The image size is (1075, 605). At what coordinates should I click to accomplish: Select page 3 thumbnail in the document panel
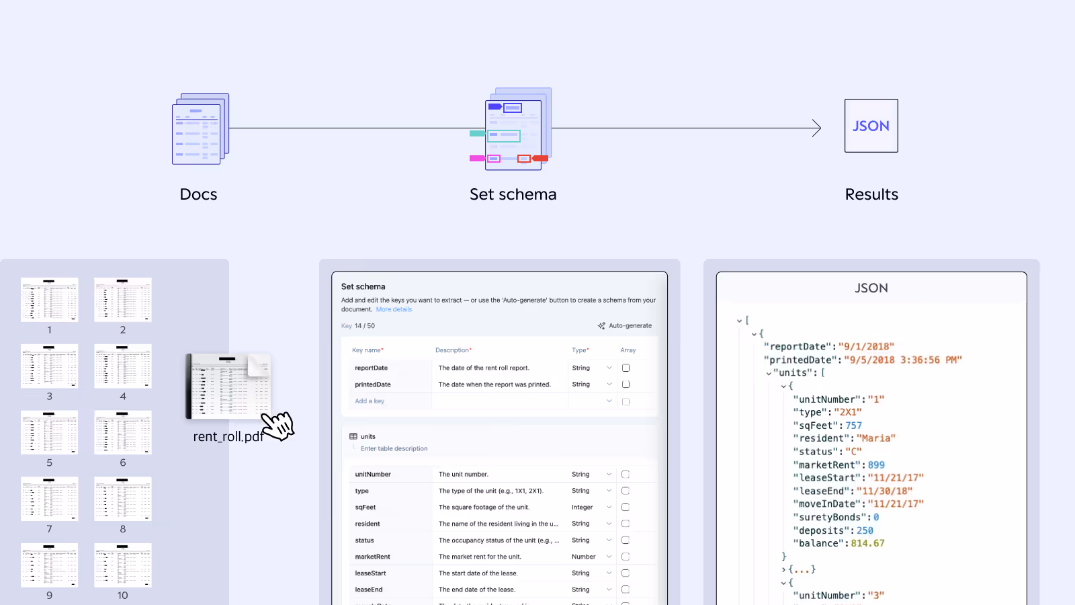pyautogui.click(x=49, y=366)
